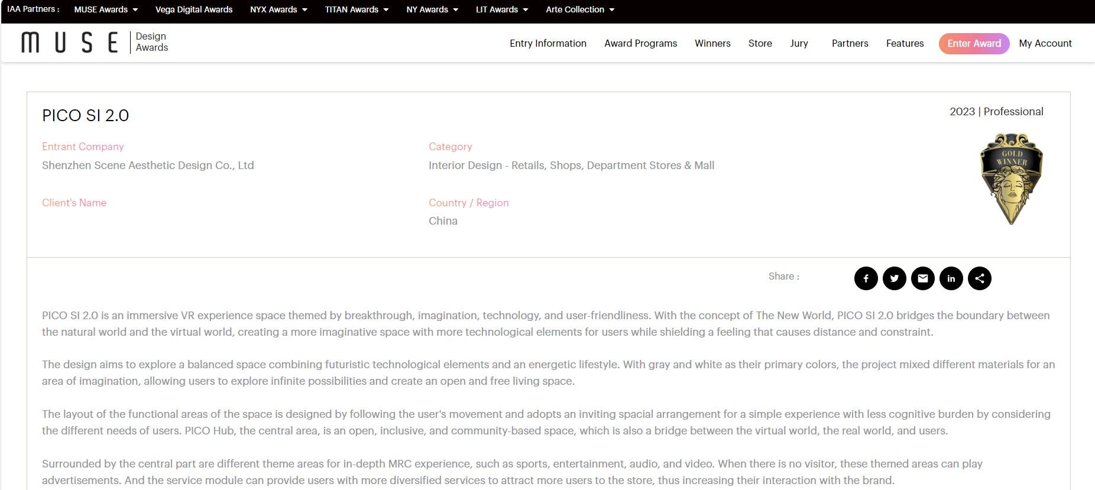Click the IAA Partners label
The width and height of the screenshot is (1095, 490).
(33, 9)
